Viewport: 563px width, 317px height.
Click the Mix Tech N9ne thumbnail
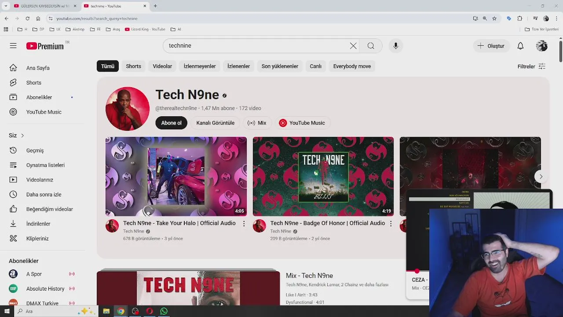coord(188,287)
